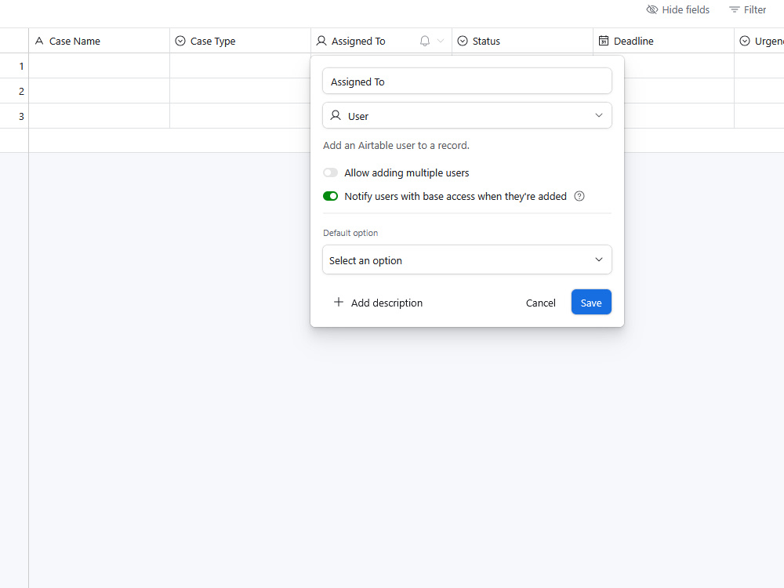Click the user icon in Assigned To header

[321, 41]
